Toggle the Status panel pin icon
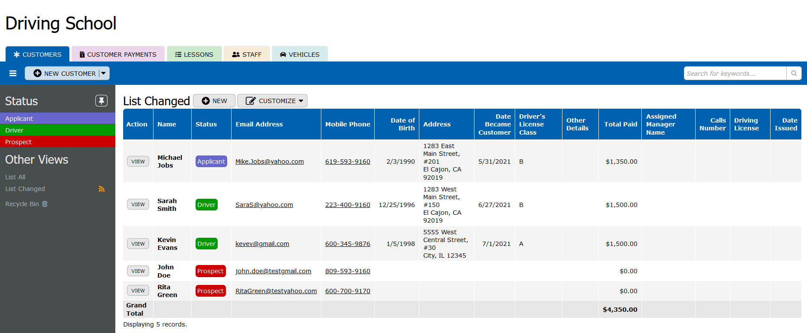 101,101
